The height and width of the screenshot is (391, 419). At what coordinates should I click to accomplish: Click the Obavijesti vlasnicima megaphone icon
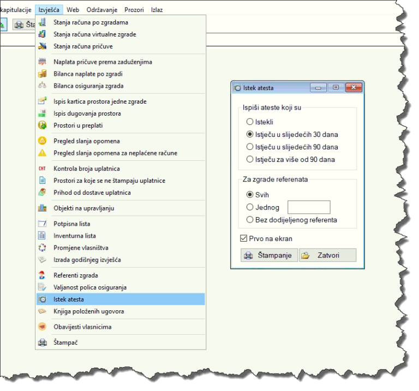click(42, 327)
